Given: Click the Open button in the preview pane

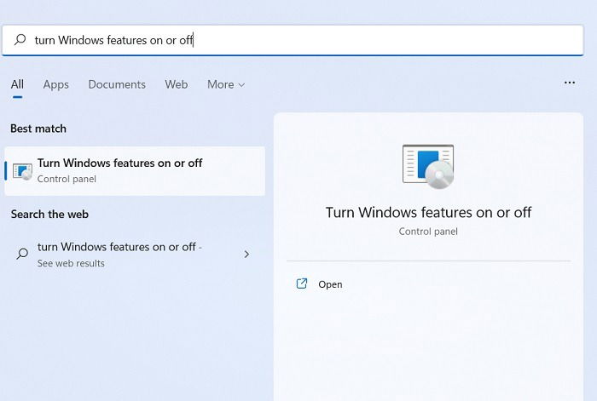Looking at the screenshot, I should 319,284.
